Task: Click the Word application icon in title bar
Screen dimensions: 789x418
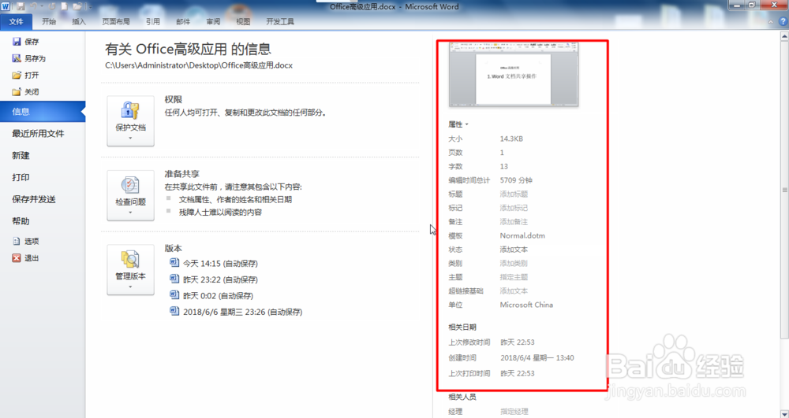Action: [6, 6]
